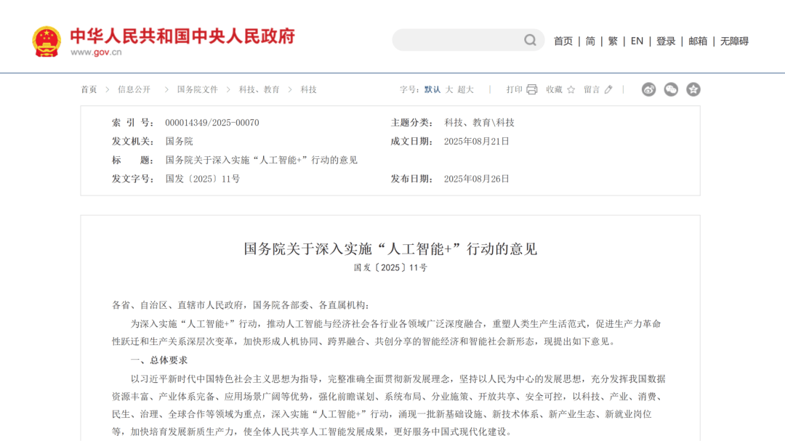Open the 科技、教育 breadcrumb
The image size is (785, 441).
click(x=259, y=89)
